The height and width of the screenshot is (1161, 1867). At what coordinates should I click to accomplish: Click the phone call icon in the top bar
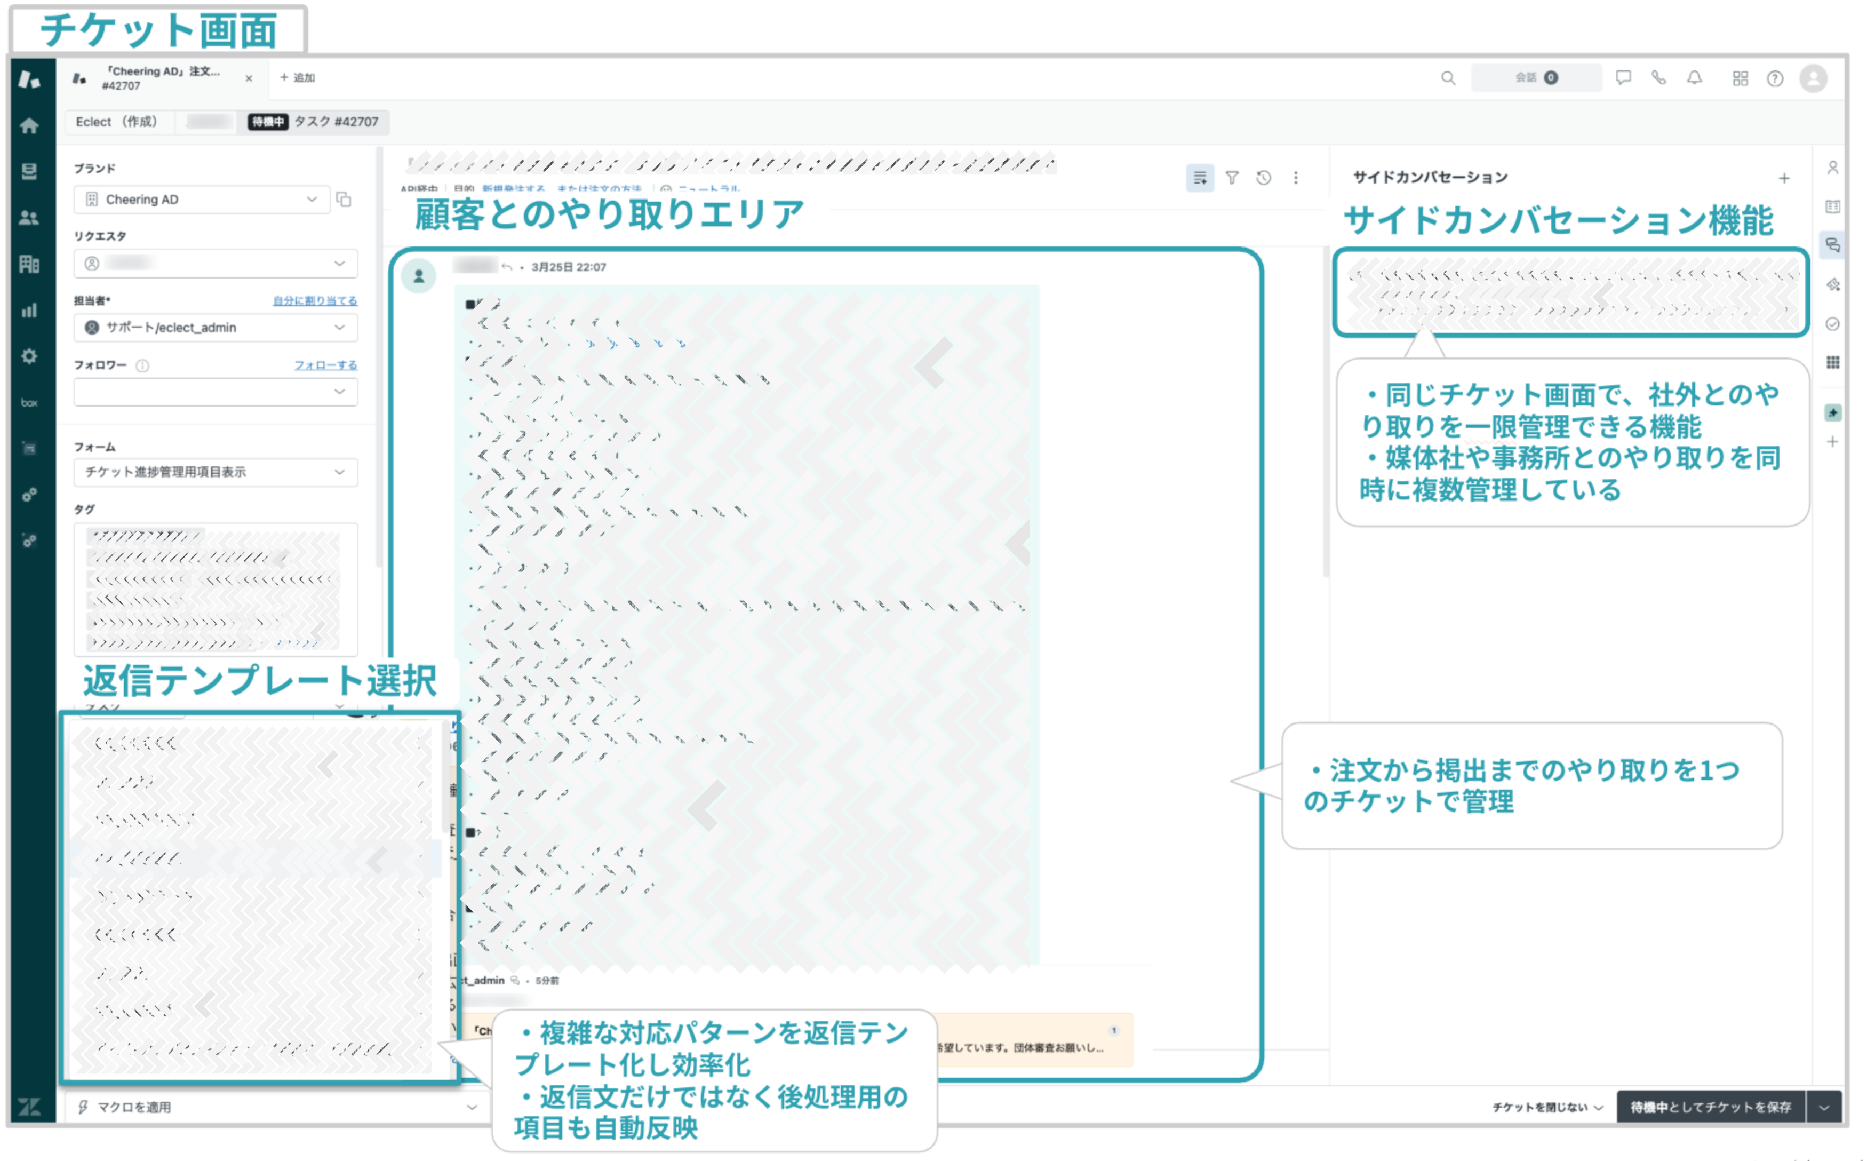[x=1658, y=77]
